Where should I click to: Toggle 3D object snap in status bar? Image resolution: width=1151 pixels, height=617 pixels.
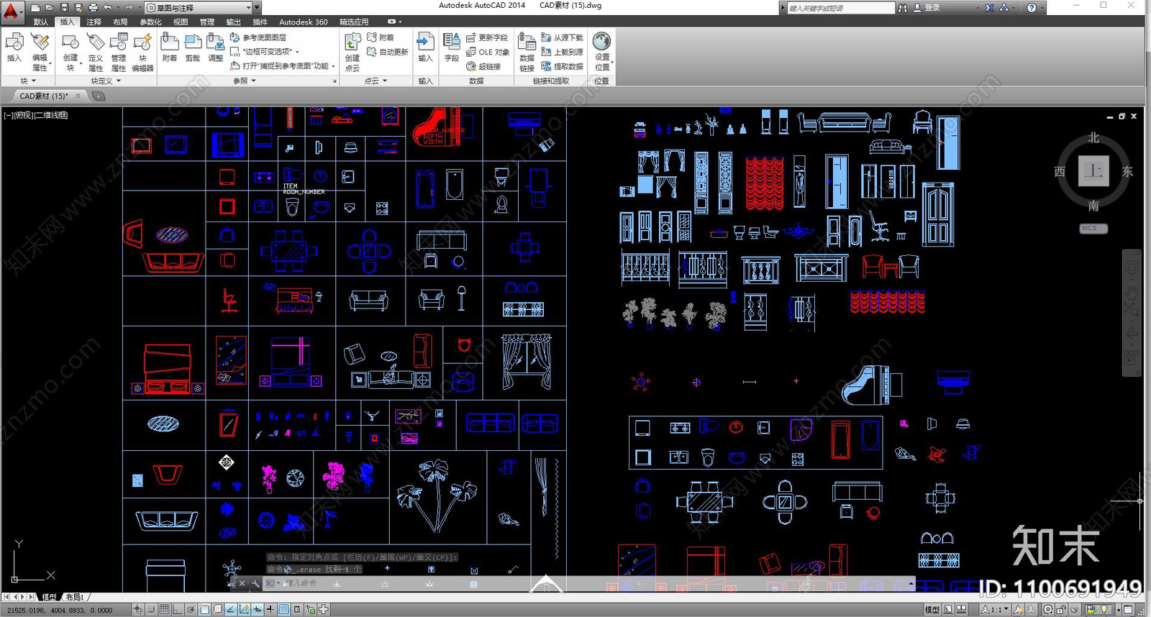pos(218,610)
